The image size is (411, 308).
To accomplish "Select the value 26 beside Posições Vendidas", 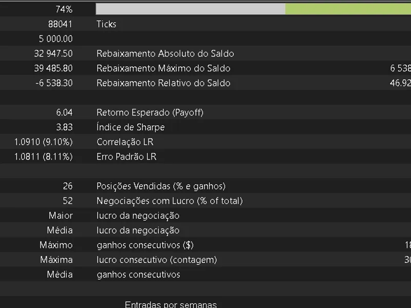I will (x=68, y=186).
